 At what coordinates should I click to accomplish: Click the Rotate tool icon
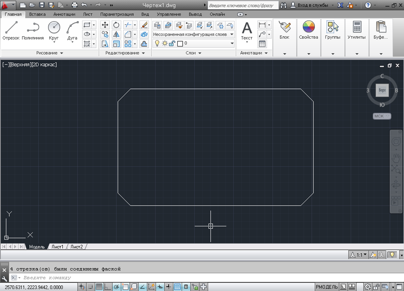pos(116,25)
